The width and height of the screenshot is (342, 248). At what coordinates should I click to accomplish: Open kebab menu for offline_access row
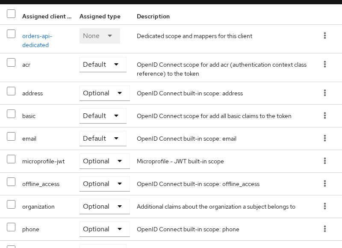[x=325, y=184]
